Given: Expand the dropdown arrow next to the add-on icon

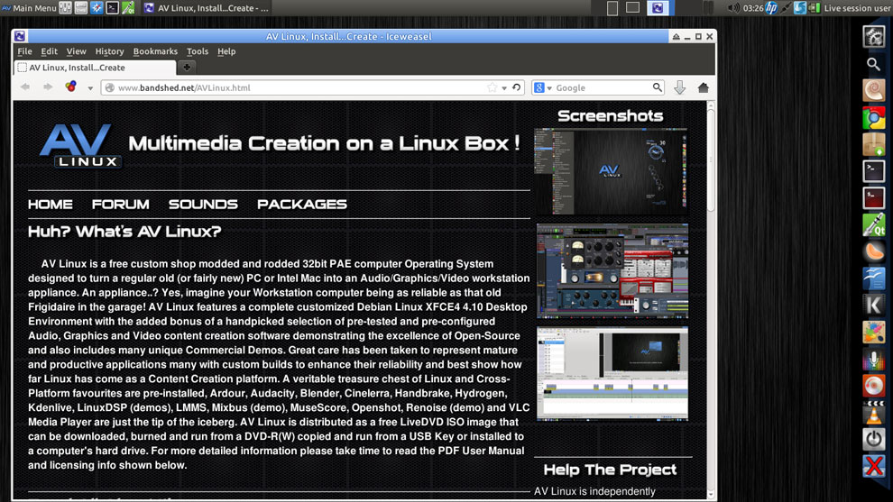Looking at the screenshot, I should (90, 88).
